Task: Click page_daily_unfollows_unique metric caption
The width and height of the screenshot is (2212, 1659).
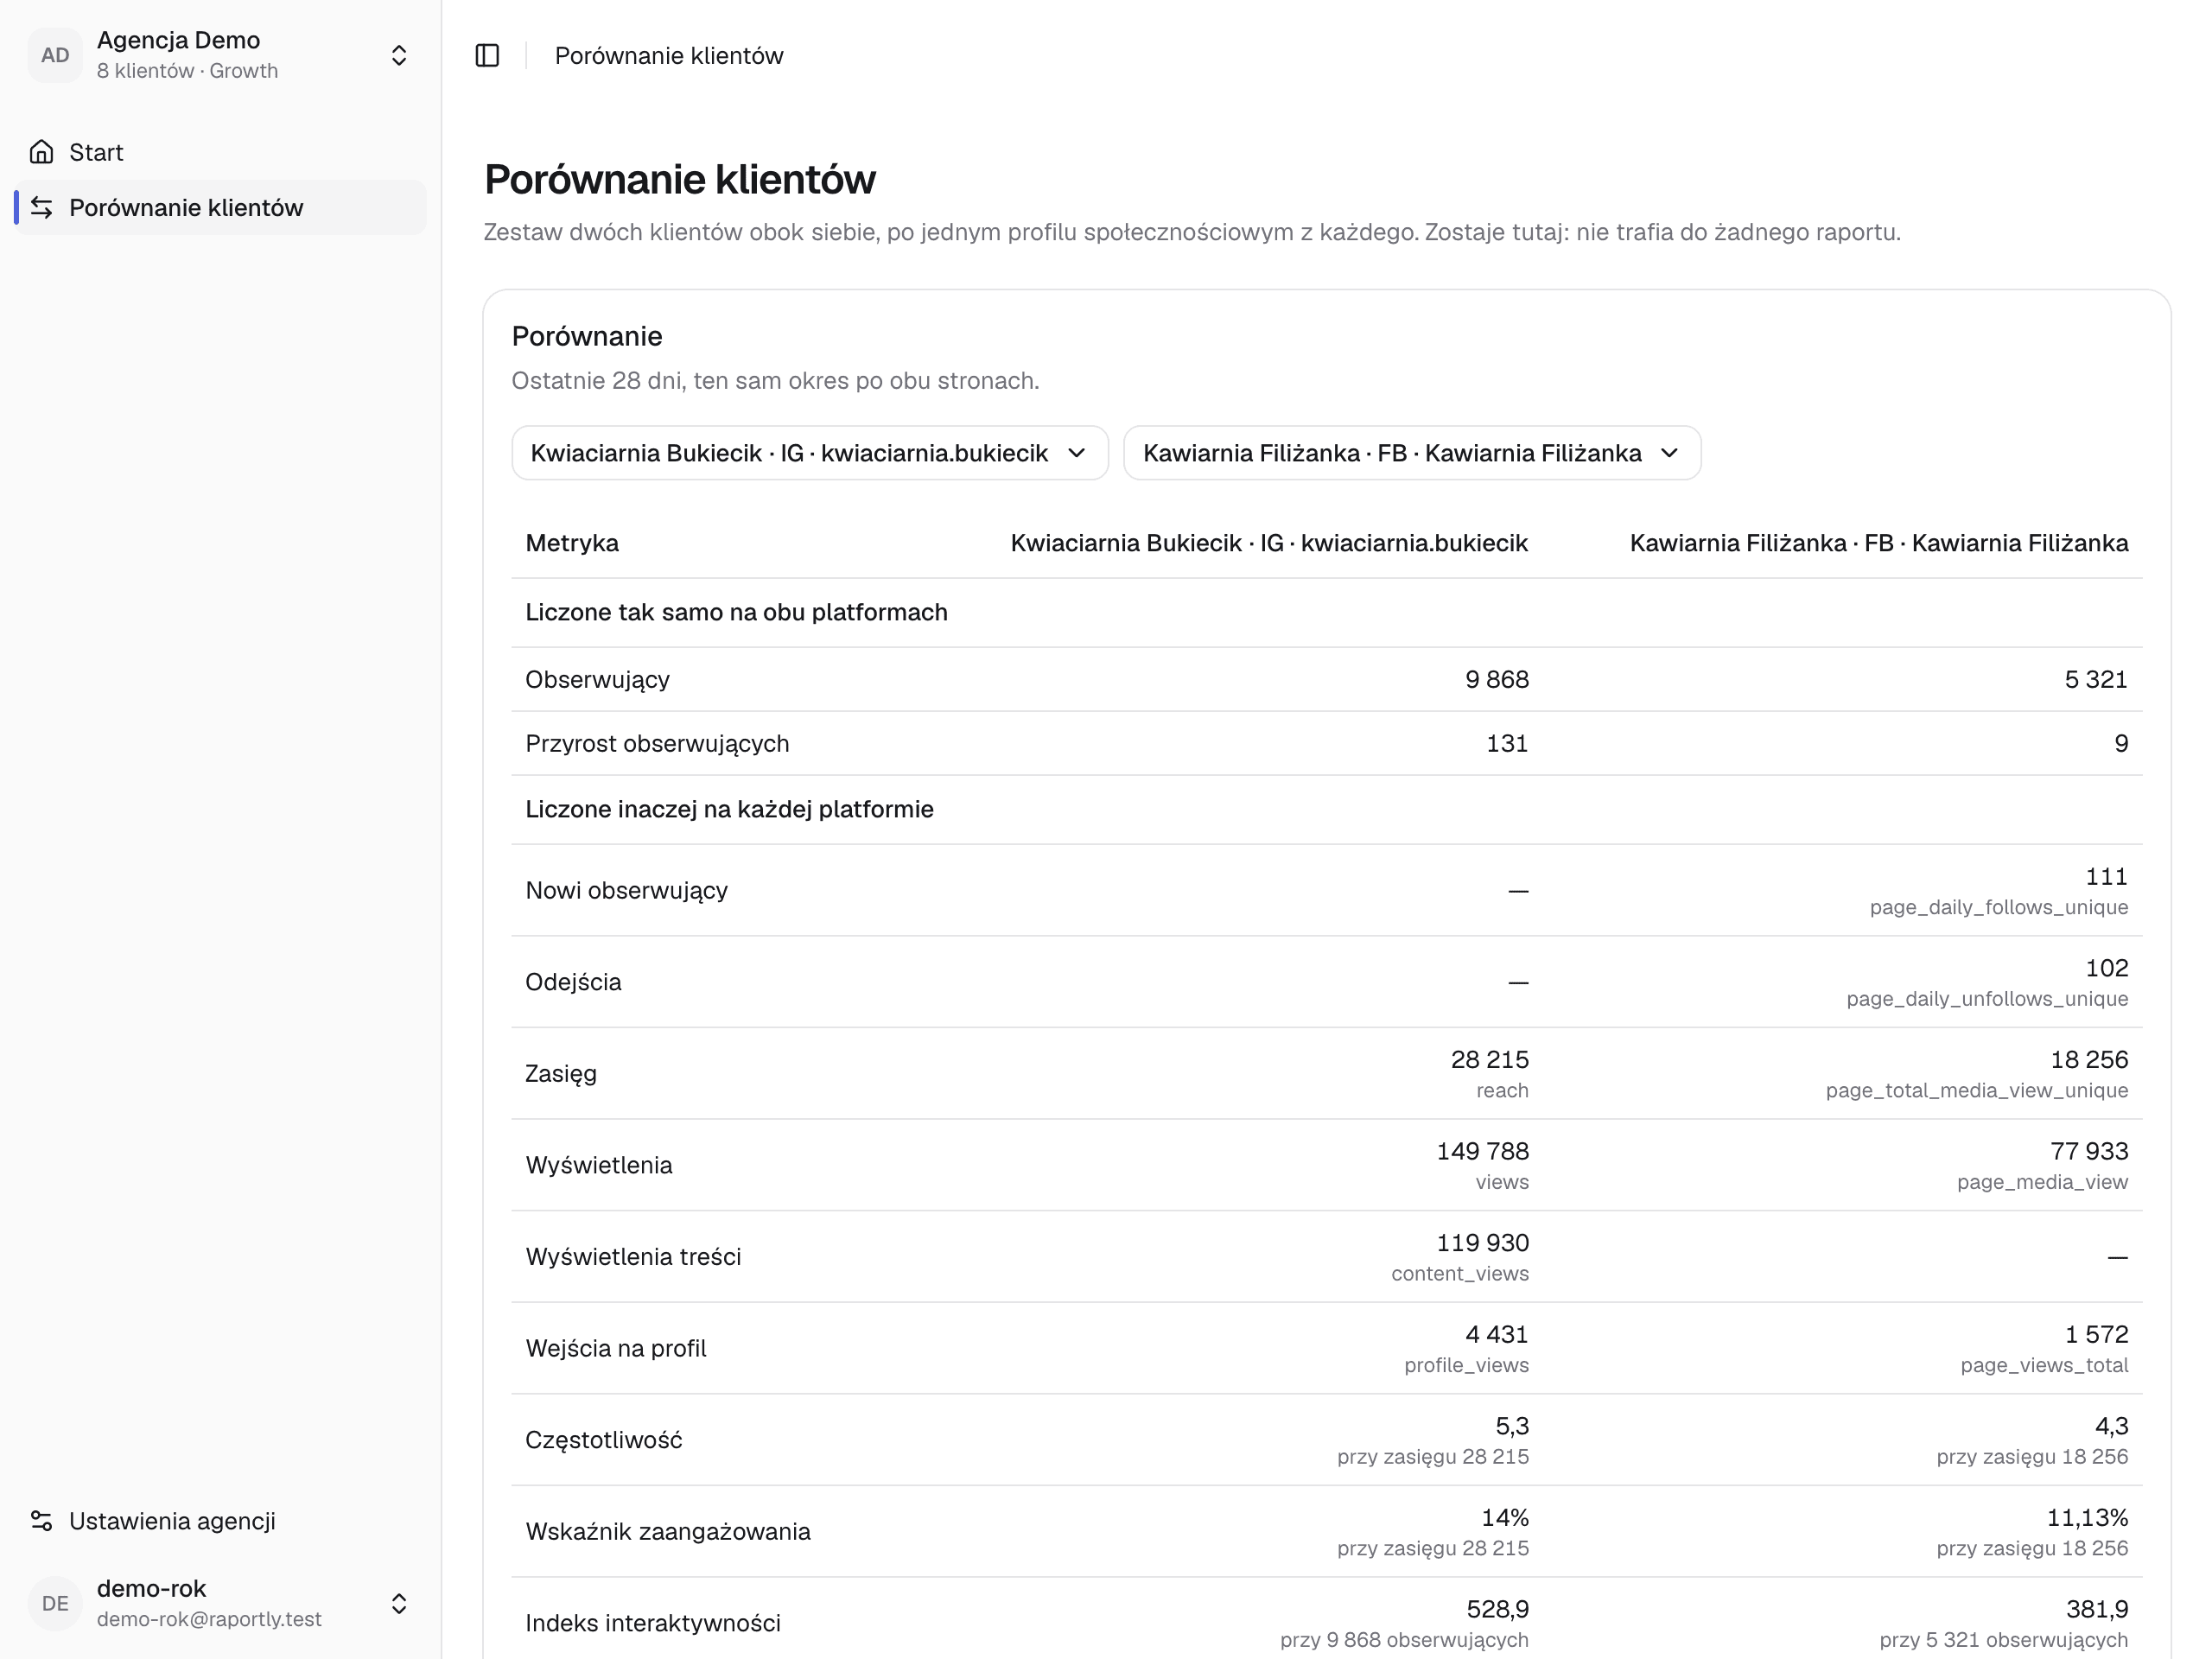Action: pyautogui.click(x=1987, y=999)
